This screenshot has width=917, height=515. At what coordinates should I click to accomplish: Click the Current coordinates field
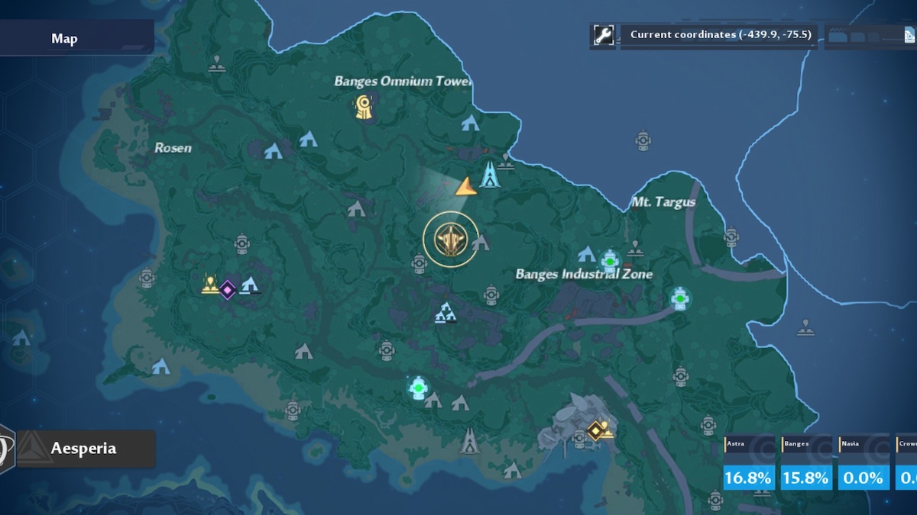[x=721, y=35]
